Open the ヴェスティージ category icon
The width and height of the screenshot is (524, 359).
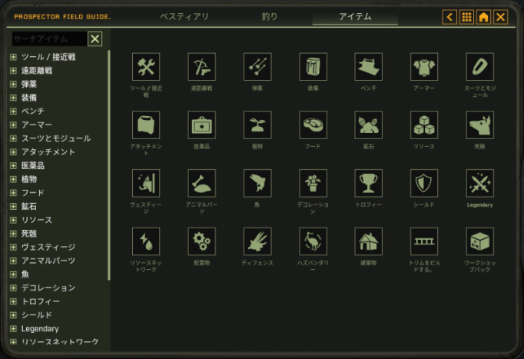coord(146,183)
